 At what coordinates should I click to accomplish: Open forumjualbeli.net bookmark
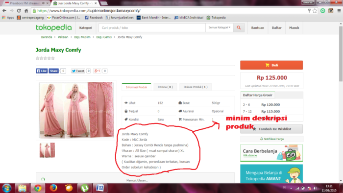[x=120, y=18]
